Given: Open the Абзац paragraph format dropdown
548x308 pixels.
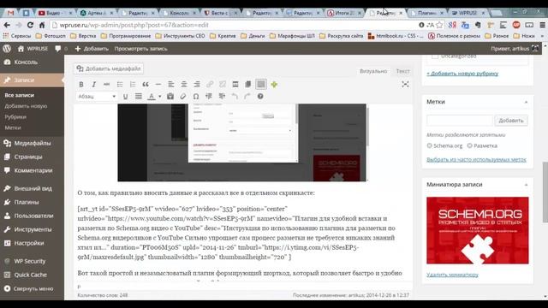Looking at the screenshot, I should tap(97, 97).
